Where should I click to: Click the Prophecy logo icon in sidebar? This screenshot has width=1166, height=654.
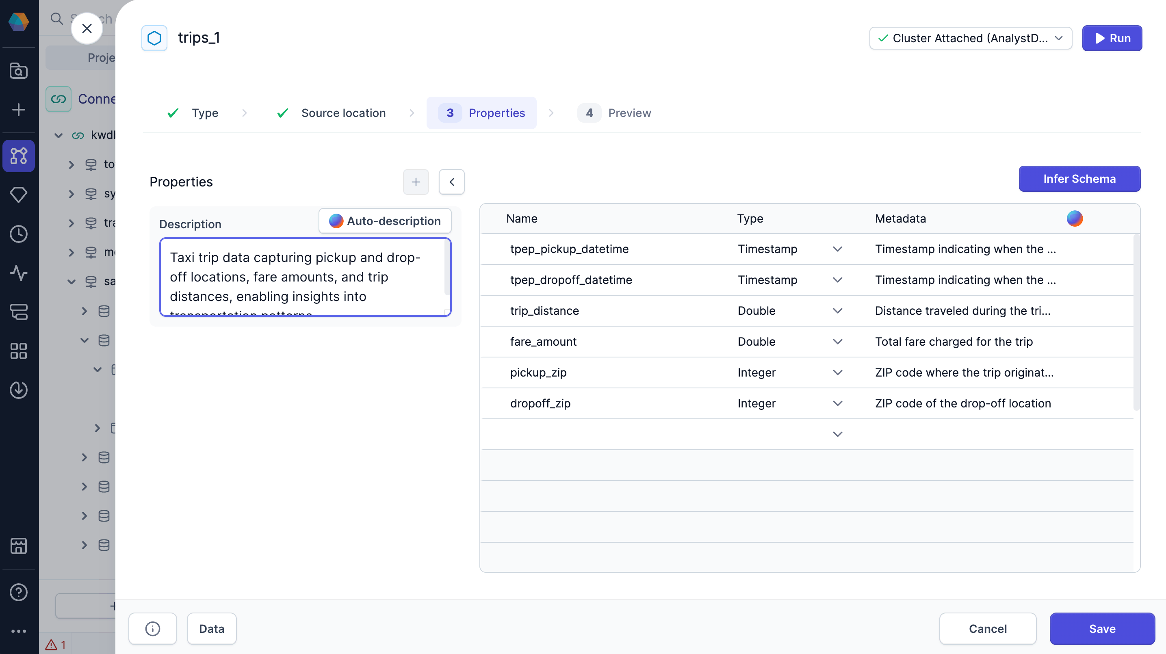(19, 21)
